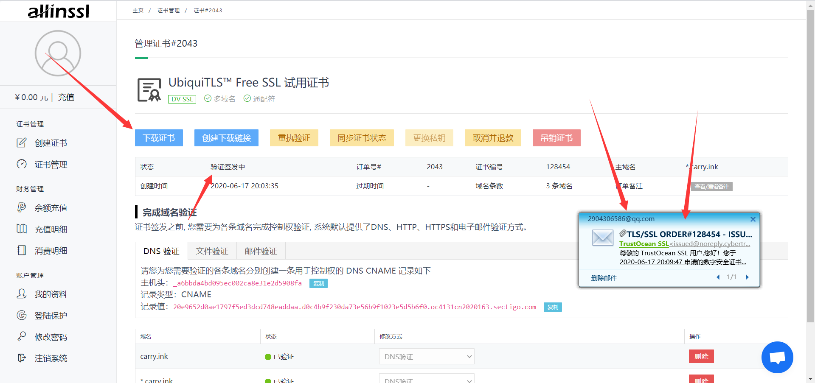
Task: Click the page vertical scrollbar
Action: (x=810, y=166)
